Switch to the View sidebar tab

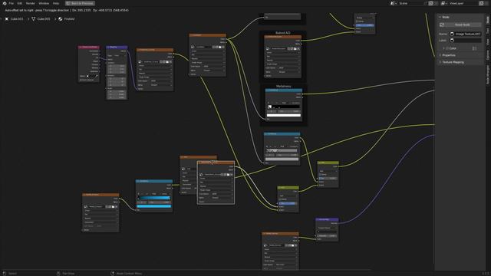[488, 42]
